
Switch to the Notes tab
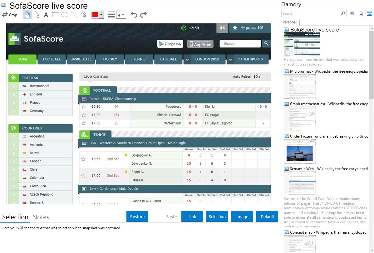tap(41, 217)
